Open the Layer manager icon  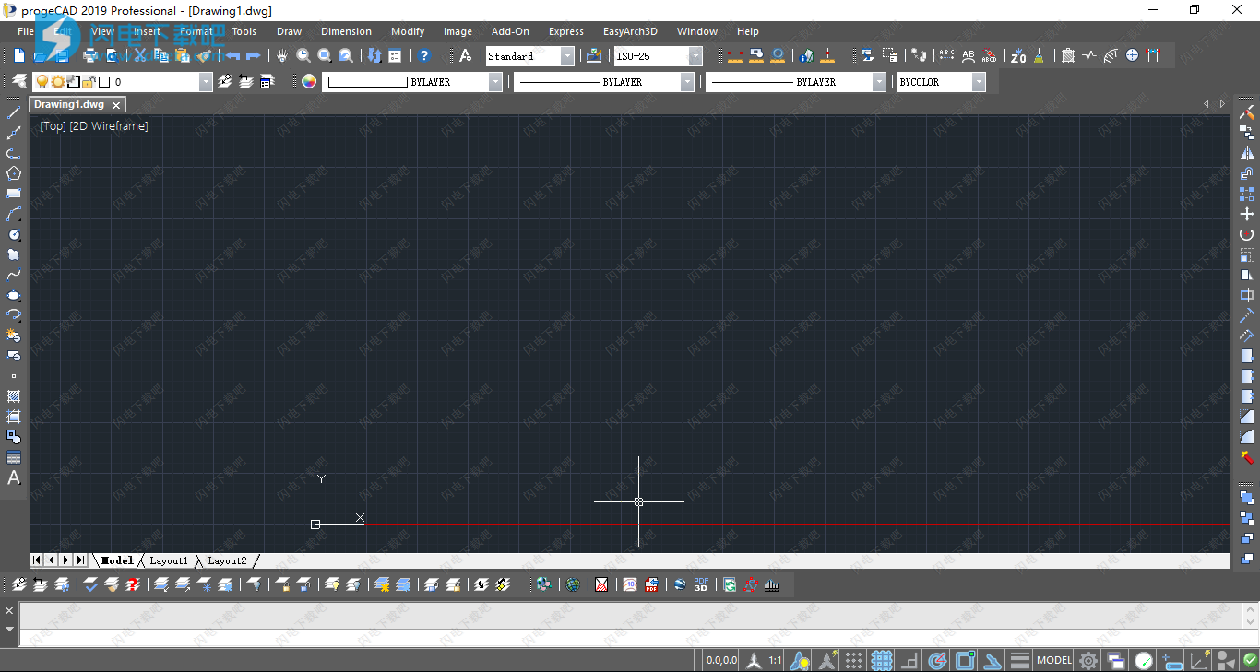(x=19, y=82)
